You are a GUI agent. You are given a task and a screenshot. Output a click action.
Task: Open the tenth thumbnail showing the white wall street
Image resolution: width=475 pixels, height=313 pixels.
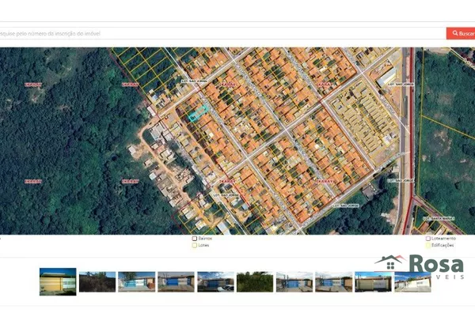pos(412,282)
